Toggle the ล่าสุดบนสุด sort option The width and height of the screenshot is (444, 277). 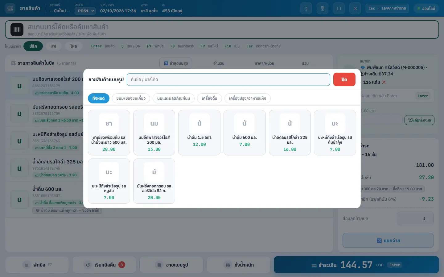pyautogui.click(x=176, y=63)
